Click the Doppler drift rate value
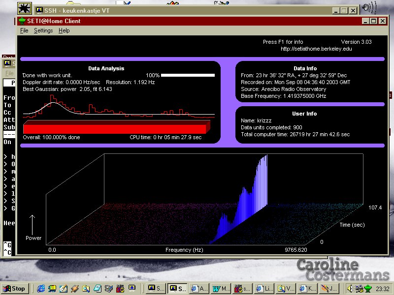Screen dimensions: 394x295 pyautogui.click(x=61, y=82)
